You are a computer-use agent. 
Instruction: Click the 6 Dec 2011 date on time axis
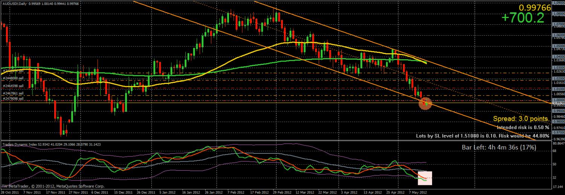(x=99, y=192)
